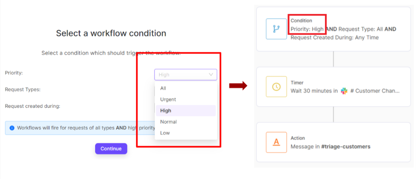Screen dimensions: 416x179
Task: Choose Low priority option
Action: point(165,133)
